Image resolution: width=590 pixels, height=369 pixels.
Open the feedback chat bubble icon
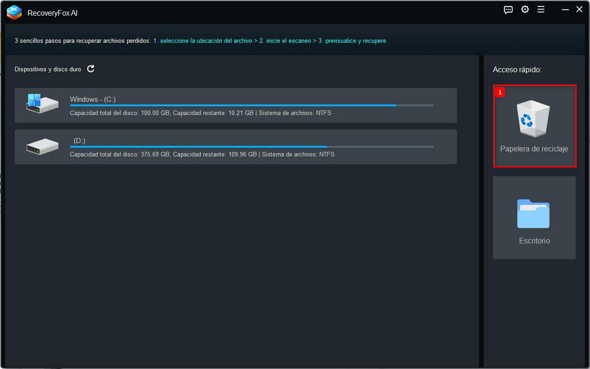pos(508,10)
